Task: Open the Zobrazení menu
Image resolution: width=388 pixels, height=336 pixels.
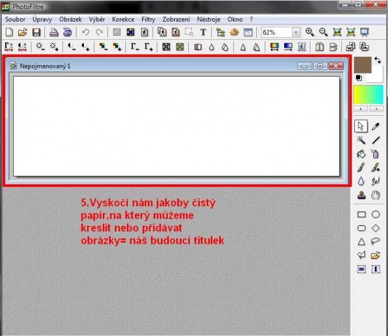Action: point(176,19)
